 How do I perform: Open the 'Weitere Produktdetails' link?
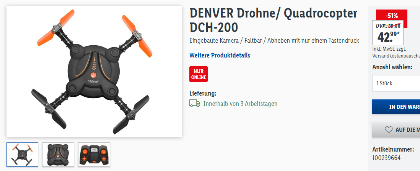(x=220, y=56)
